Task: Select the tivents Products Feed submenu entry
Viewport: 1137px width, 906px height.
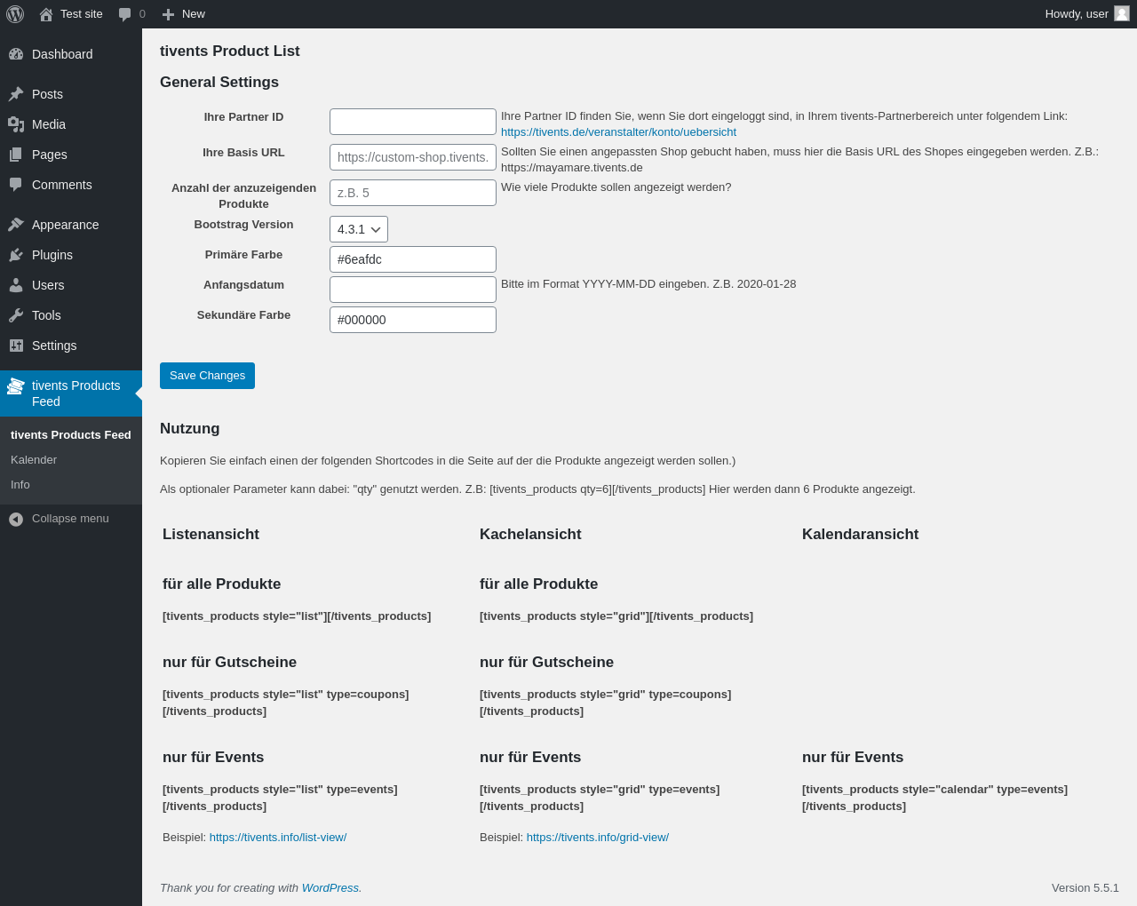Action: pyautogui.click(x=71, y=435)
